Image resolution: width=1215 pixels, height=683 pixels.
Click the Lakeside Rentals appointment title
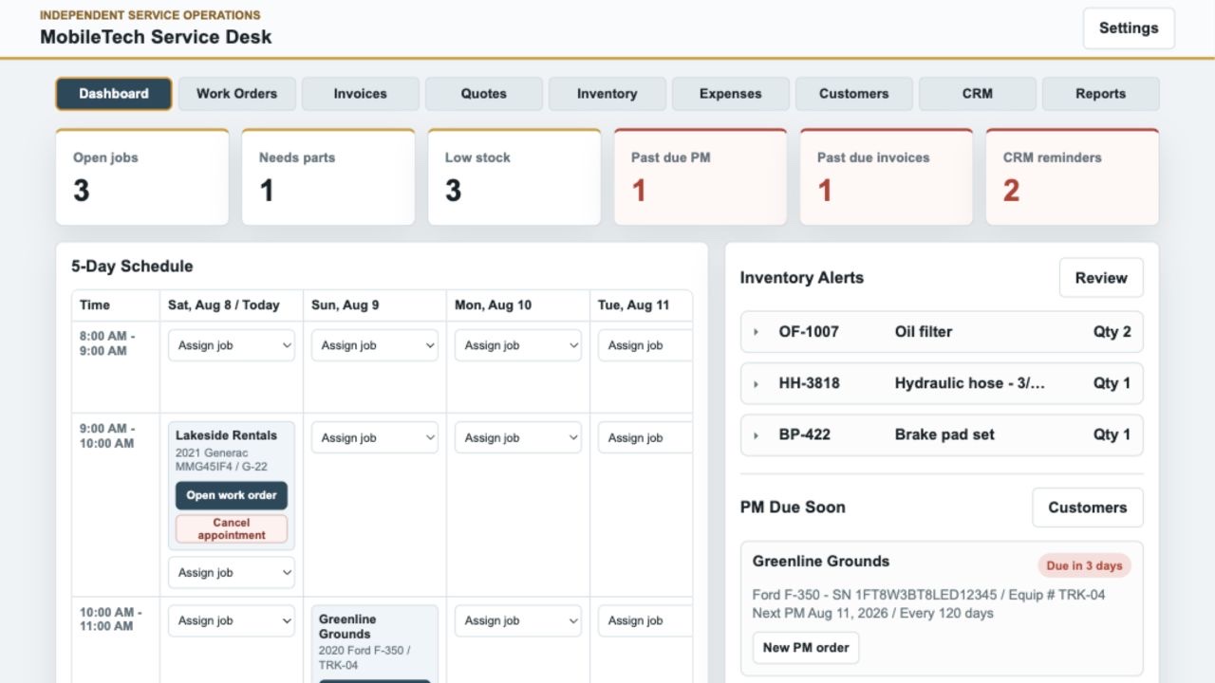(x=226, y=435)
